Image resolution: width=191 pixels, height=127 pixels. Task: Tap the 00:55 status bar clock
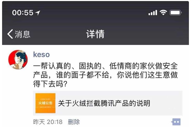click(x=23, y=12)
